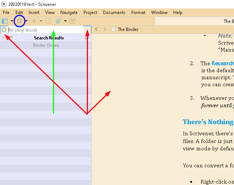234x185 pixels.
Task: Click the Compose pencil-and-paper icon
Action: (x=72, y=21)
